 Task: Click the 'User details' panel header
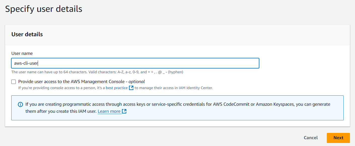tap(27, 34)
